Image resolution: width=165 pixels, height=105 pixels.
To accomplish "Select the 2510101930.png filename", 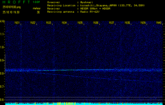I will [9, 7].
